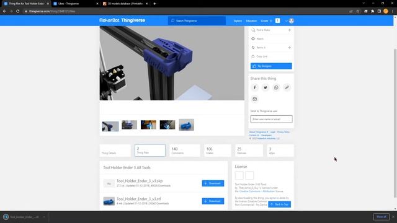Open the notifications icon in header
Image resolution: width=397 pixels, height=223 pixels.
(x=278, y=20)
